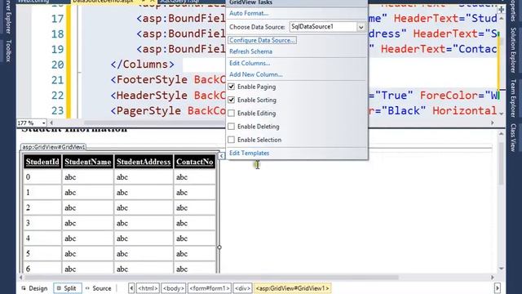Select the <div> tag breadcrumb

(x=242, y=288)
